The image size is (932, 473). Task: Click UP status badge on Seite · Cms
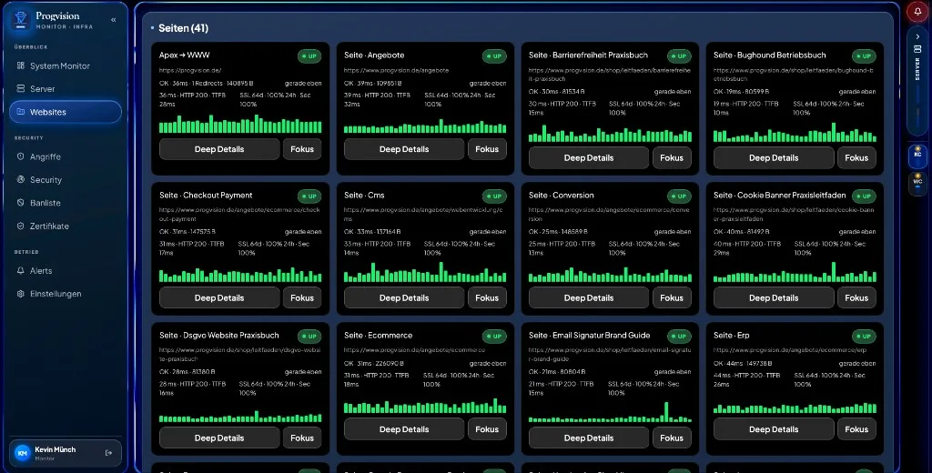pyautogui.click(x=494, y=196)
